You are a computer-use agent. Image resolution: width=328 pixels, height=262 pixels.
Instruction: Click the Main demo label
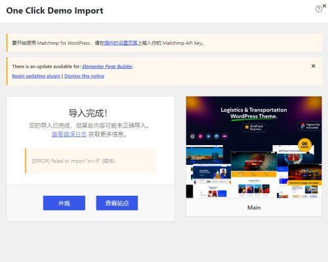coord(254,207)
